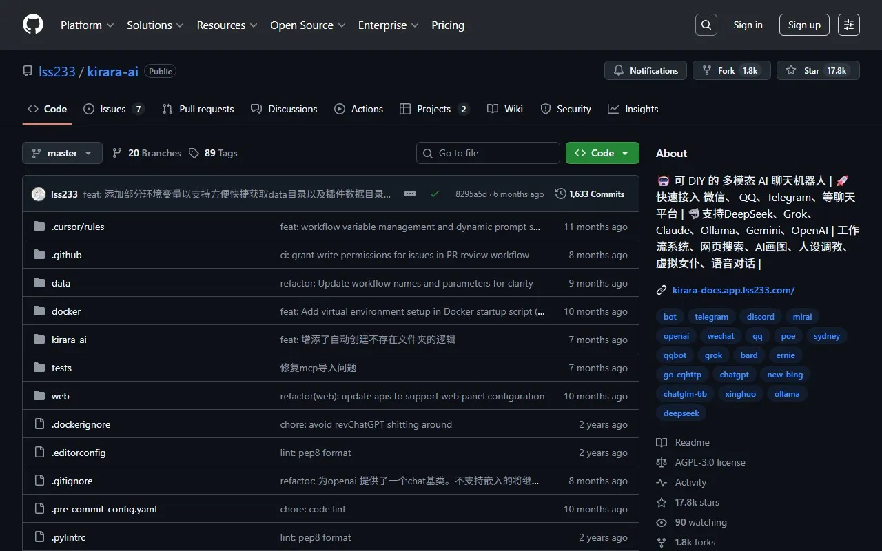Open the master branch dropdown

(x=62, y=153)
